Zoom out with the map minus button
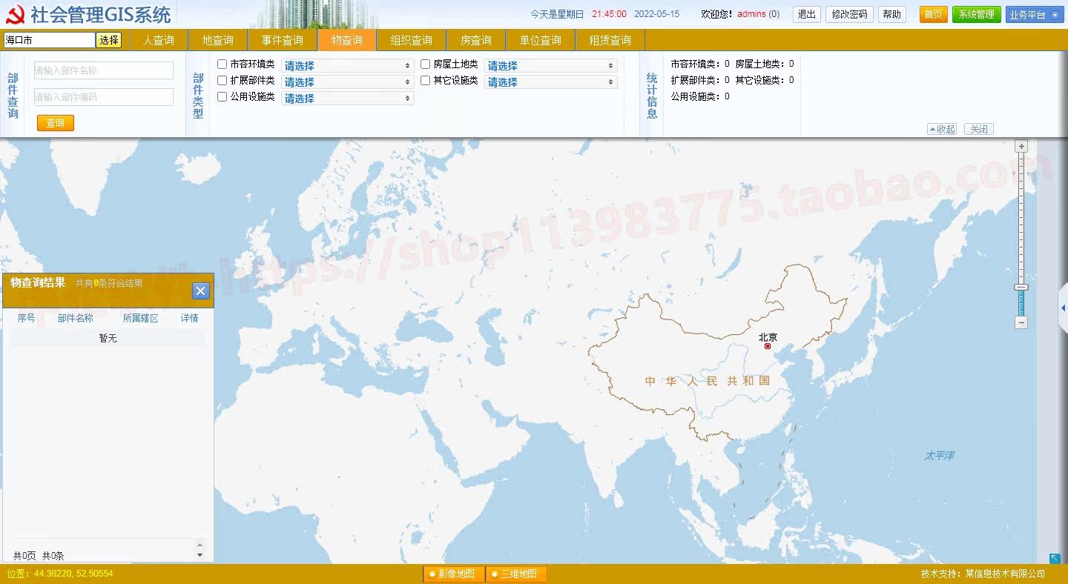The width and height of the screenshot is (1068, 584). tap(1021, 322)
